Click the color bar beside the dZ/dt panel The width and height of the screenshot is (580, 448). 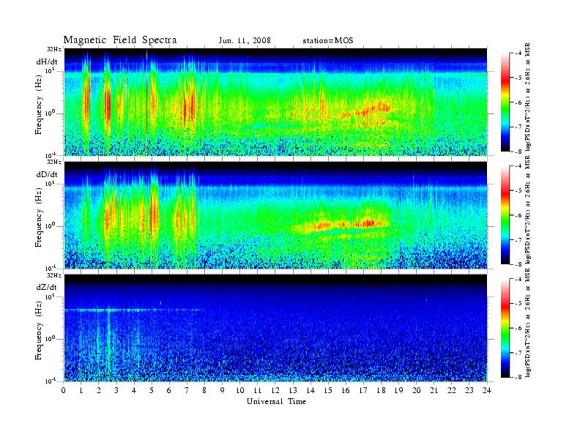click(x=505, y=328)
